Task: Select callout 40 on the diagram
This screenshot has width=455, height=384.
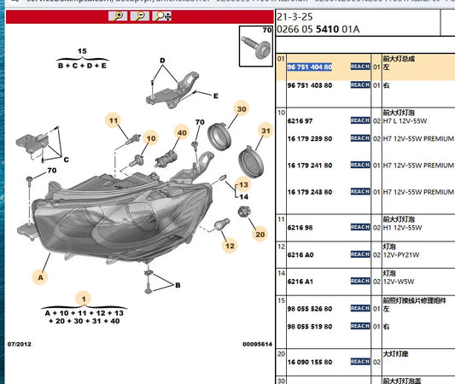Action: 182,133
